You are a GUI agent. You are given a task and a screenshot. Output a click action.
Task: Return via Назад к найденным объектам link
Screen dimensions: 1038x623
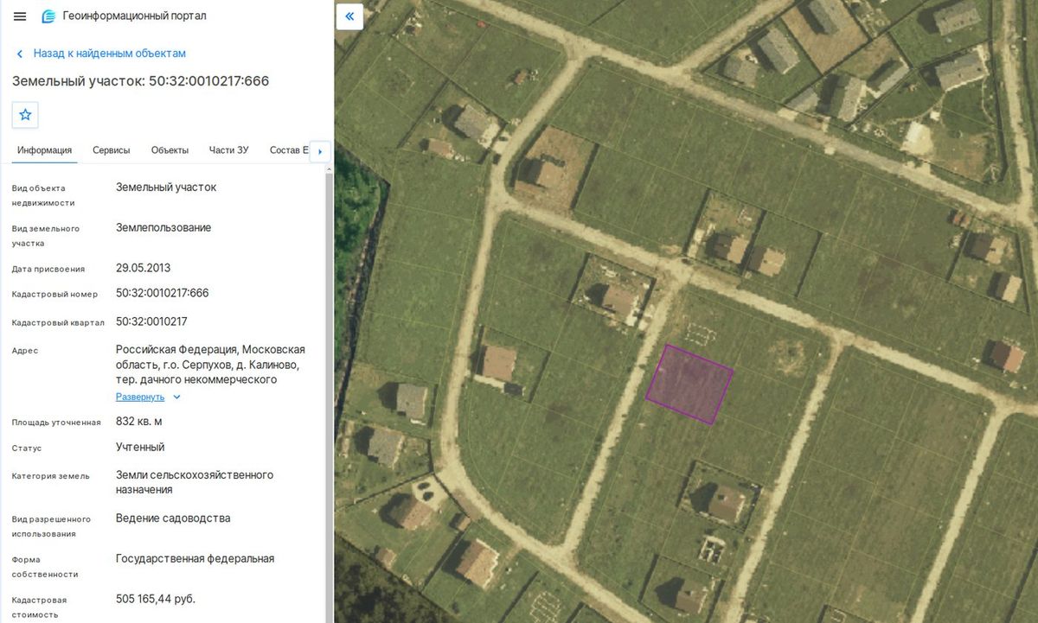tap(110, 54)
